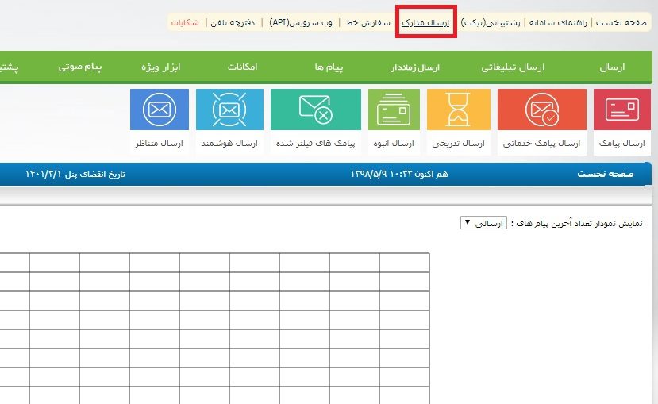
Task: Select the ارسال تدریجی hourglass icon
Action: (x=458, y=110)
